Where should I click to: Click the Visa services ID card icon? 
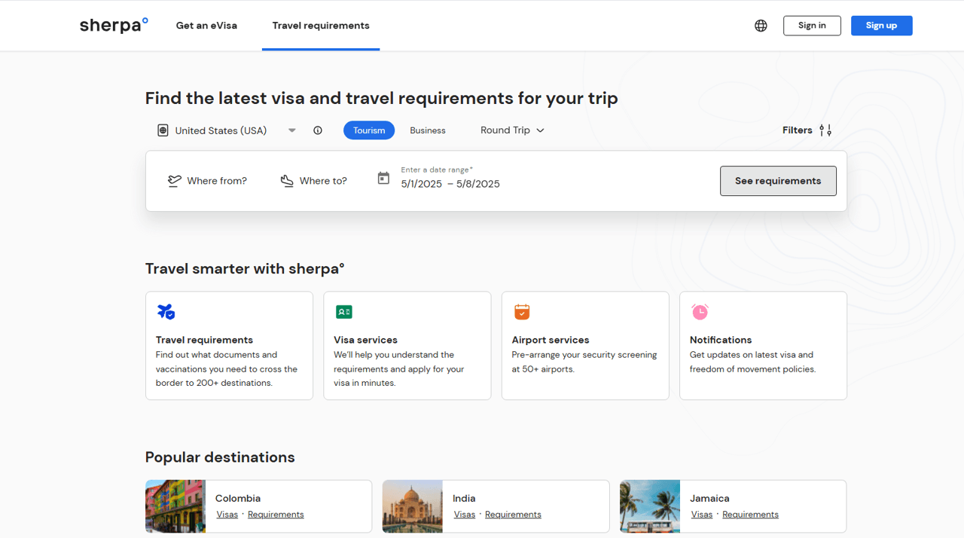(344, 311)
